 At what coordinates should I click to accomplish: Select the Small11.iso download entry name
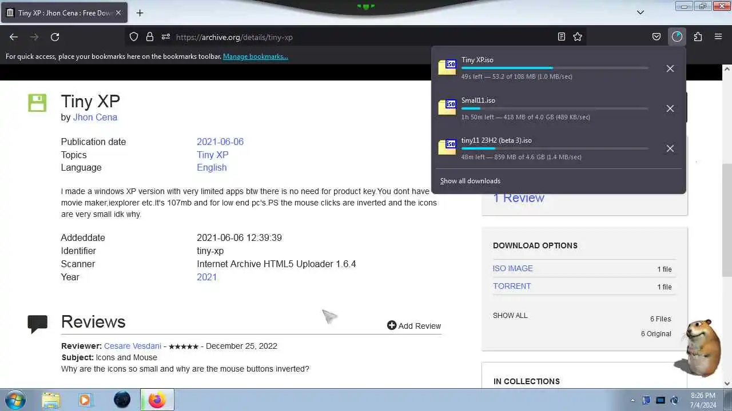(x=478, y=100)
